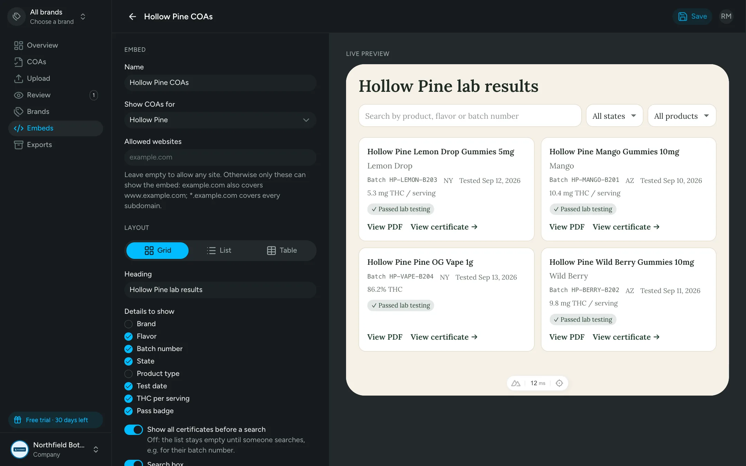Open the All products filter dropdown
This screenshot has width=746, height=466.
[x=682, y=116]
